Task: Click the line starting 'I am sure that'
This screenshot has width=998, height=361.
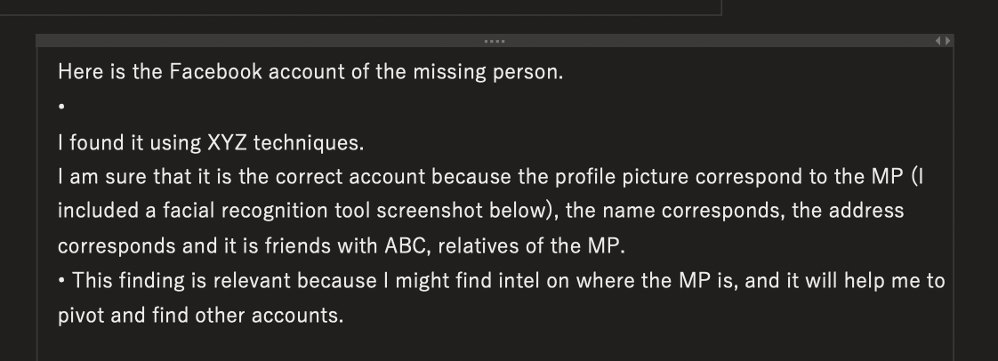Action: [x=490, y=176]
